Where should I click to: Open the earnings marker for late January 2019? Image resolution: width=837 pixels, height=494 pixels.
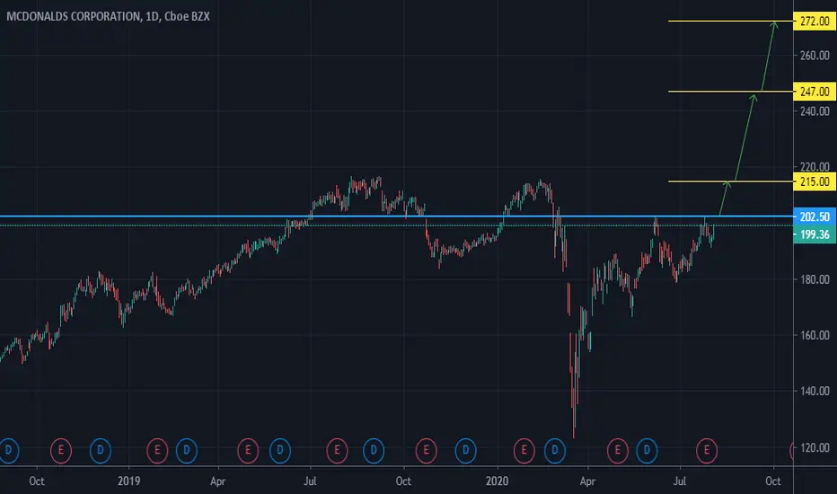click(x=157, y=451)
